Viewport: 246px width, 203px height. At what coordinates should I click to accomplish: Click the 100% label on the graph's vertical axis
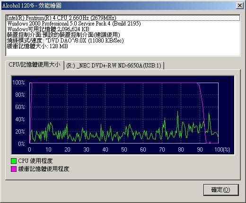(x=18, y=83)
